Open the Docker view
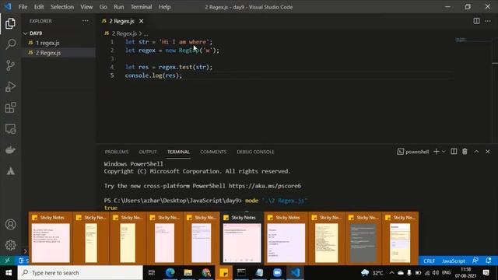 (10, 150)
